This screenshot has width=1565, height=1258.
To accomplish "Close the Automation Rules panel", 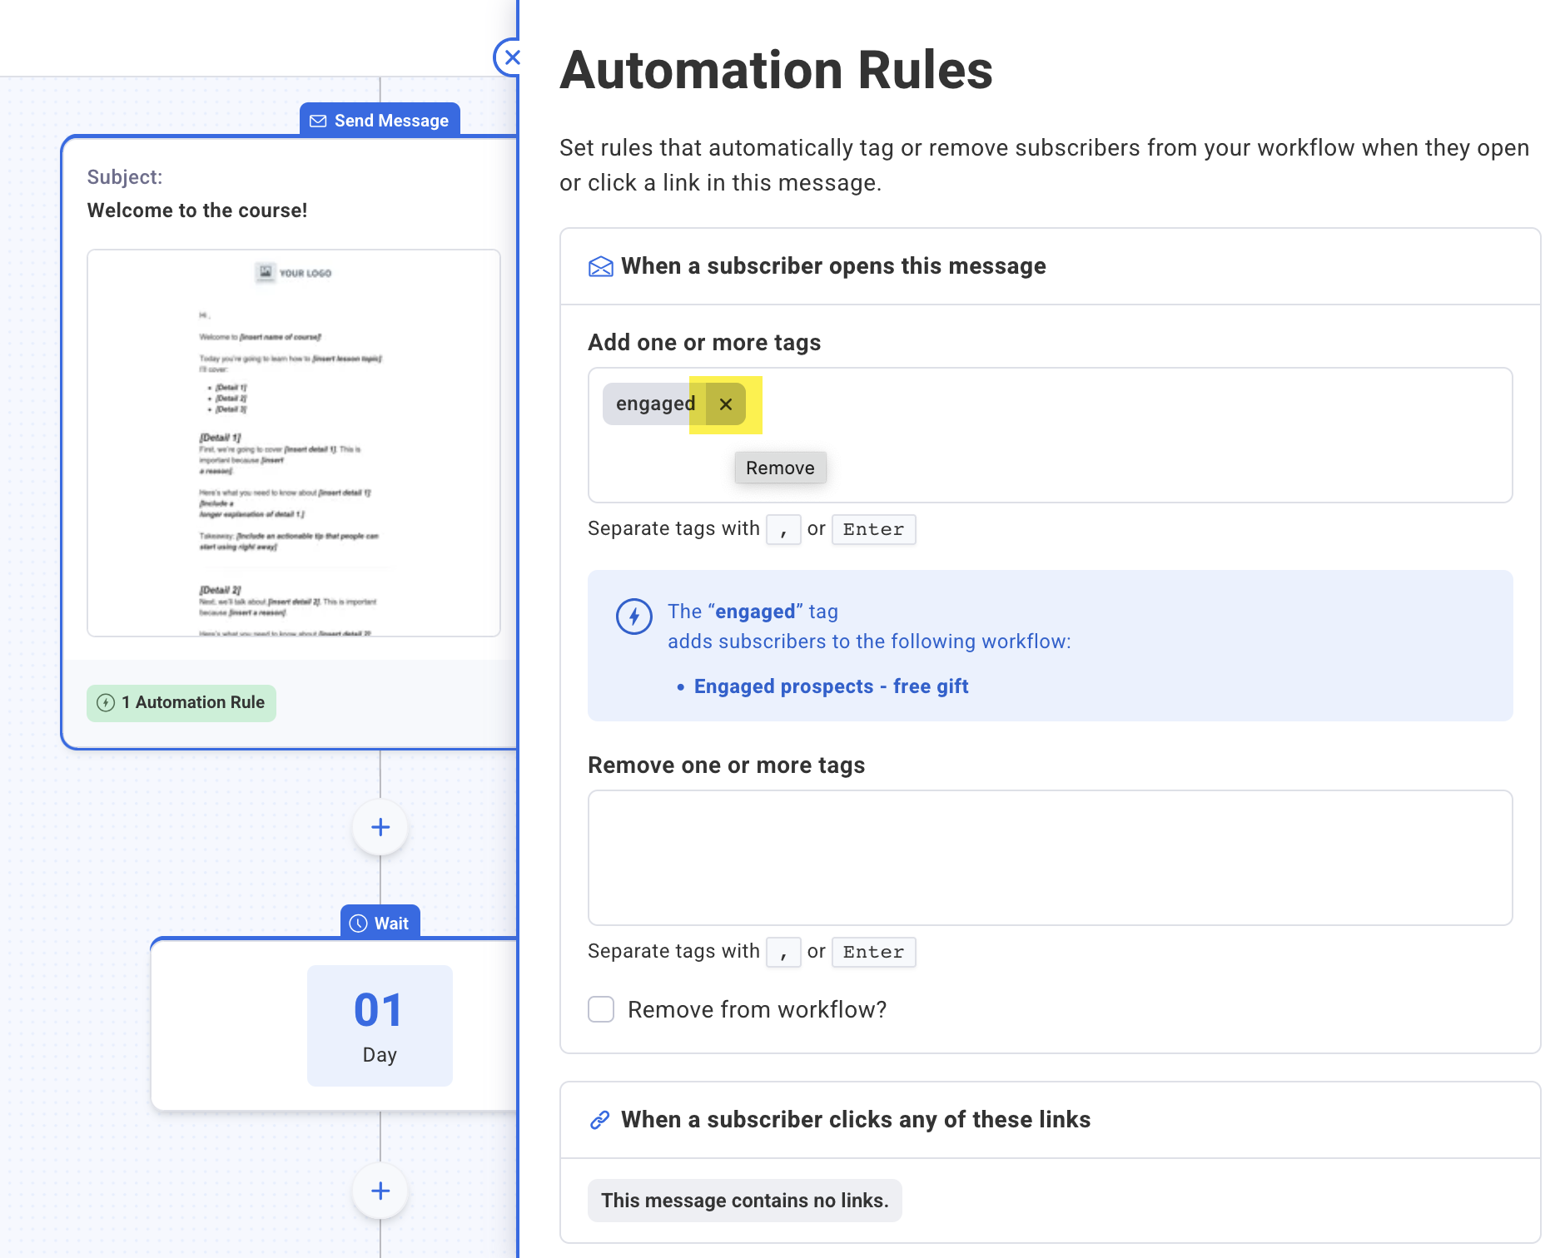I will click(510, 57).
